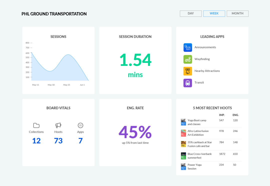Select the Apps icon in Board Vitals

click(80, 125)
